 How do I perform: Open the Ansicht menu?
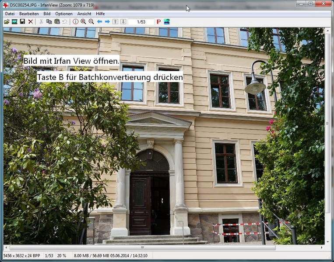(x=84, y=14)
